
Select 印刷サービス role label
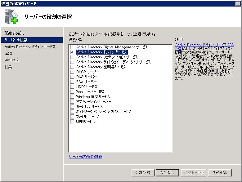point(86,121)
